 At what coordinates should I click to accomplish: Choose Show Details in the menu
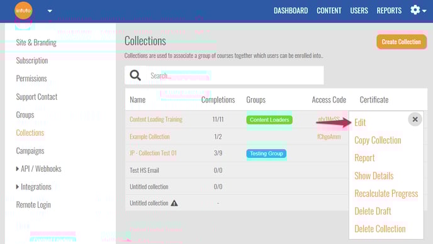click(x=374, y=176)
